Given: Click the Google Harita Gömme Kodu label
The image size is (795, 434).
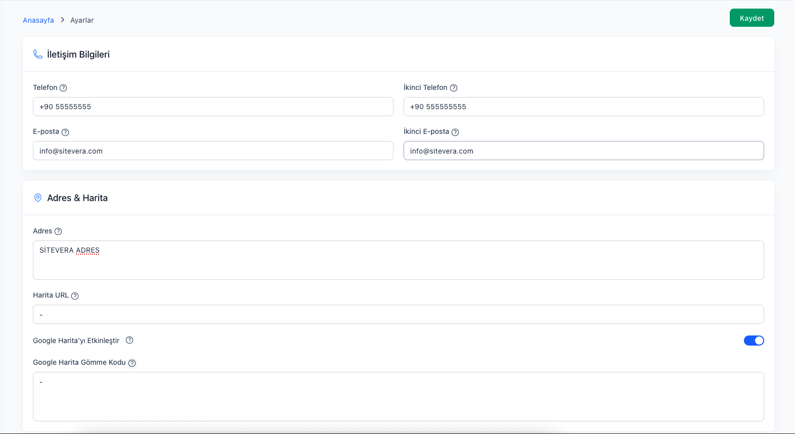Looking at the screenshot, I should tap(79, 362).
